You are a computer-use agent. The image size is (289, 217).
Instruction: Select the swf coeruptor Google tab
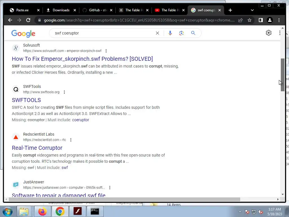206,10
